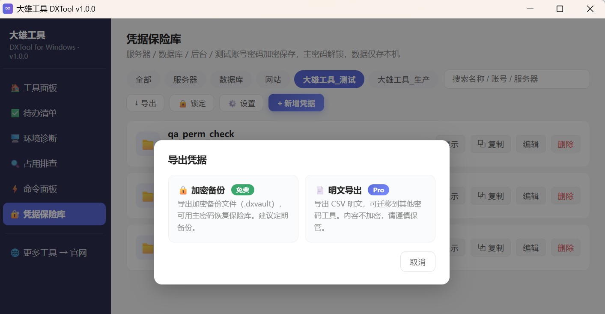Delete the qa_perm_check entry with 删除
Image resolution: width=605 pixels, height=314 pixels.
[x=566, y=144]
